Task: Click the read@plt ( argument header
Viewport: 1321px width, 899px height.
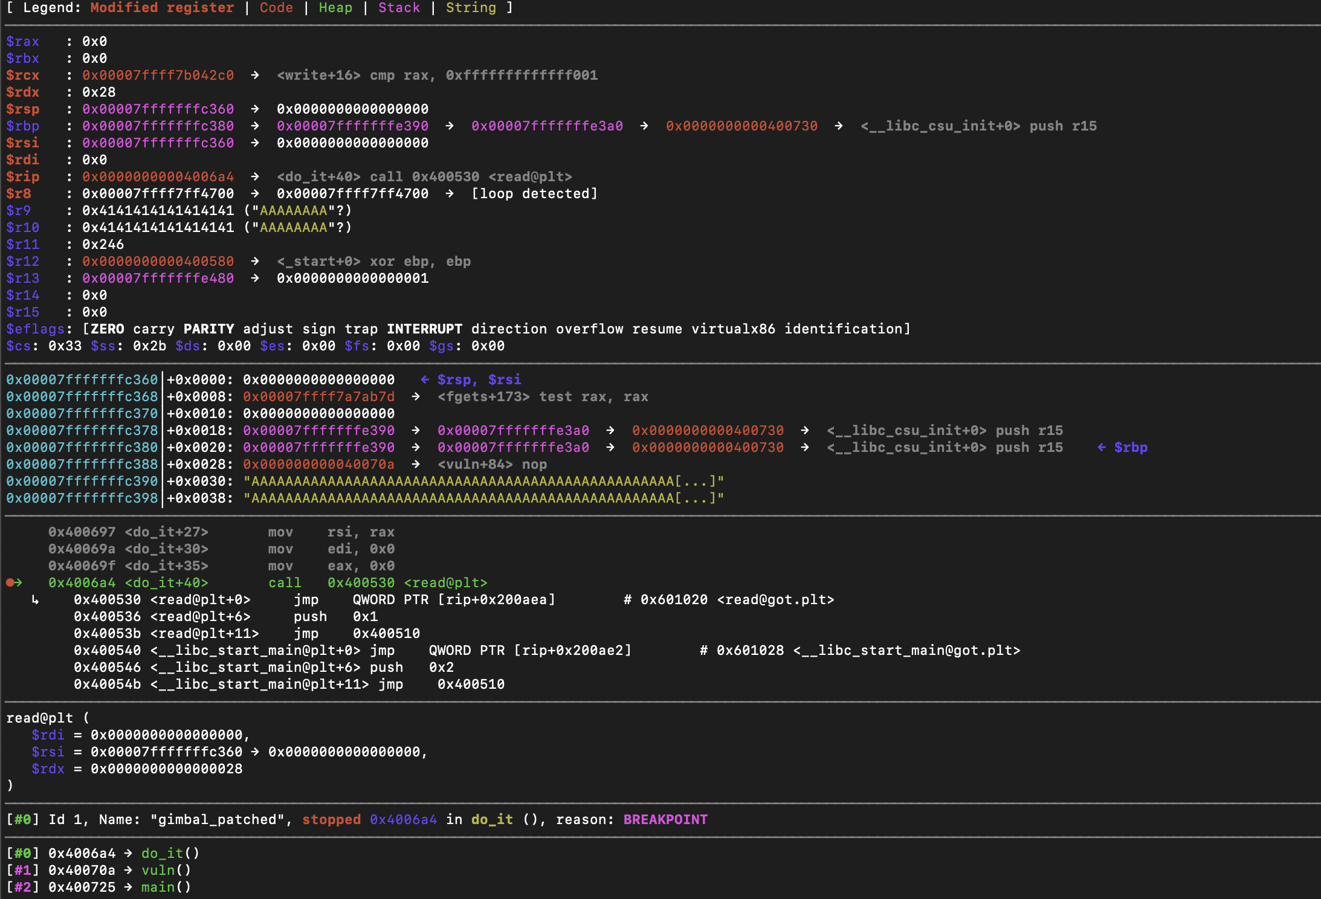Action: click(x=48, y=718)
